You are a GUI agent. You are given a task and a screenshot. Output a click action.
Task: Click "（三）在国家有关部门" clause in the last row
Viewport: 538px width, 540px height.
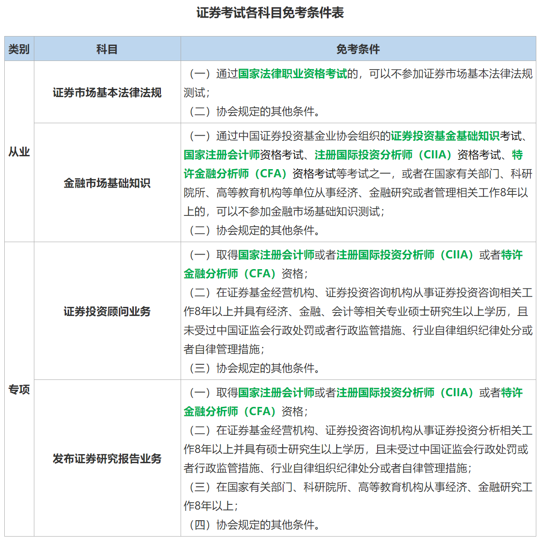coord(240,487)
